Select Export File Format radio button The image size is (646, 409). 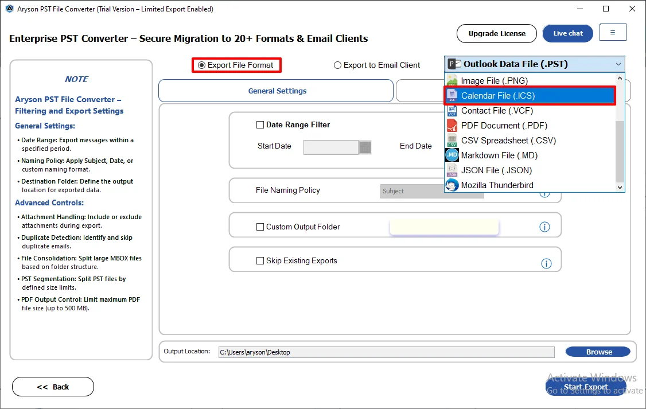pyautogui.click(x=201, y=65)
